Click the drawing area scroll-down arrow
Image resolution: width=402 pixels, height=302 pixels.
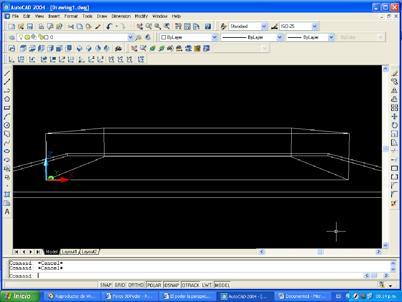385,245
